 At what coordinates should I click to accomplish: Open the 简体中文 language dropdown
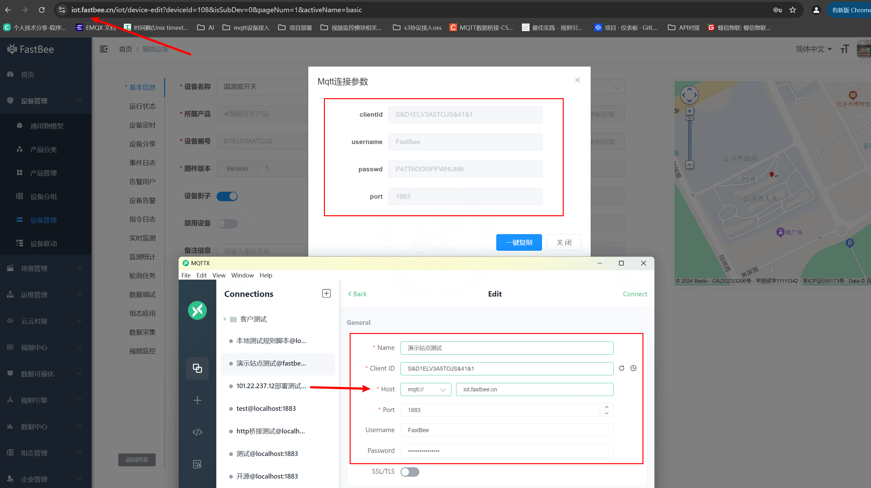(813, 49)
